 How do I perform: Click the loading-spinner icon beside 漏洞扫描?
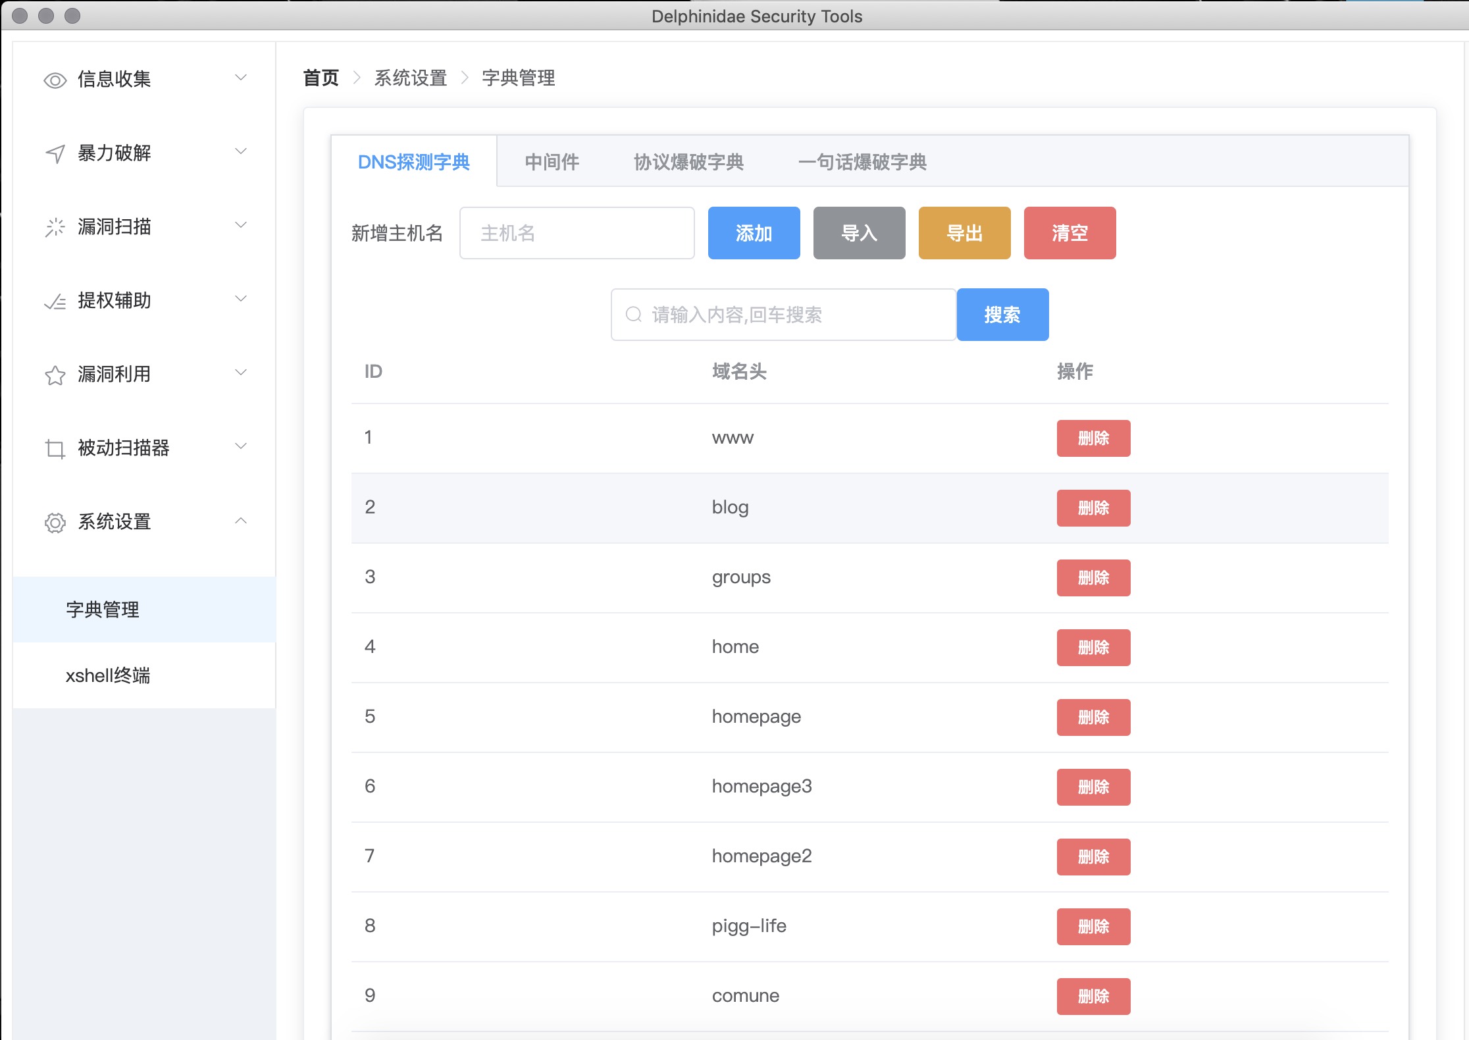click(55, 227)
